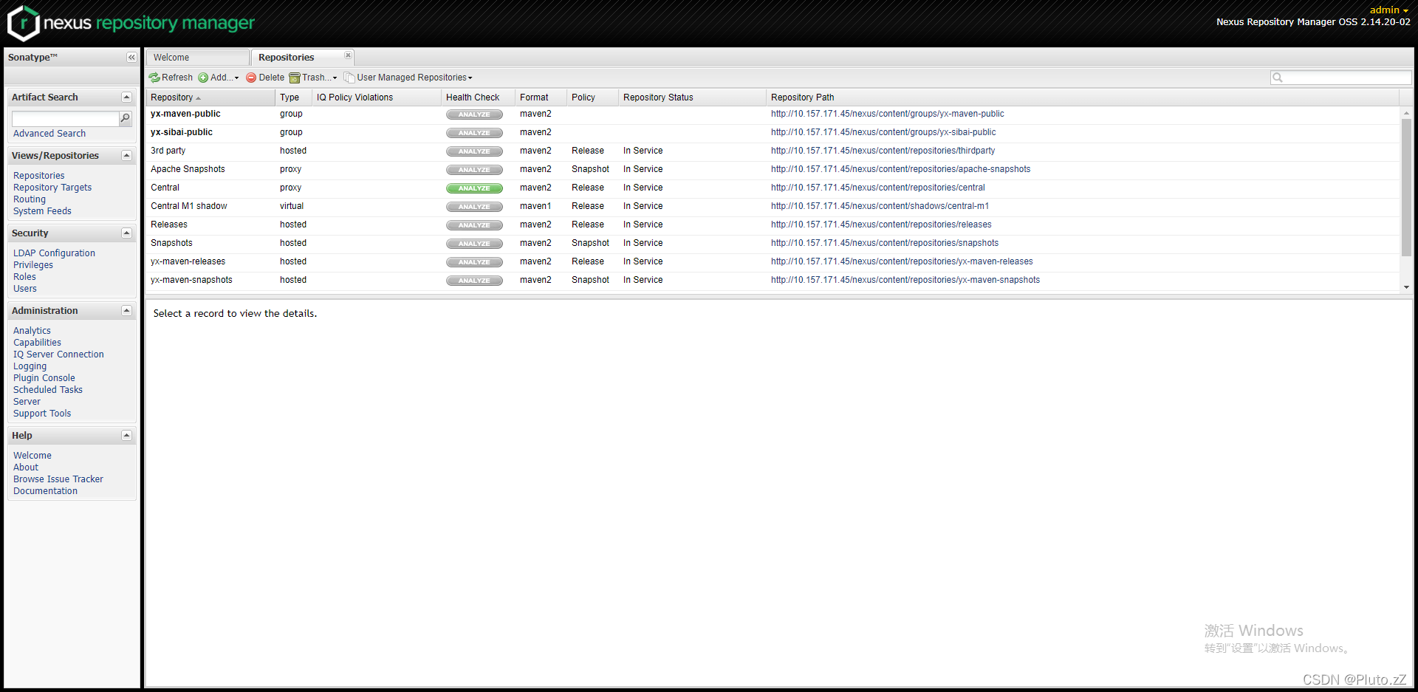The width and height of the screenshot is (1418, 692).
Task: Open the Capabilities link
Action: 37,343
